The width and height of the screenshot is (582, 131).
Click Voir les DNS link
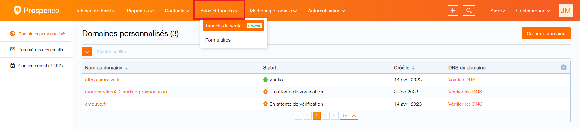pos(462,80)
